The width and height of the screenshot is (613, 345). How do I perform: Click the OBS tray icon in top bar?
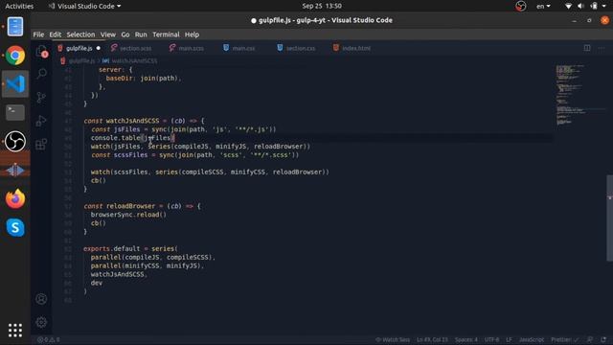pyautogui.click(x=520, y=7)
